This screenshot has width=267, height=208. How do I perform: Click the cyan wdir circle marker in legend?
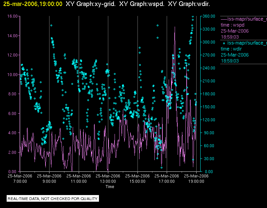pyautogui.click(x=224, y=43)
